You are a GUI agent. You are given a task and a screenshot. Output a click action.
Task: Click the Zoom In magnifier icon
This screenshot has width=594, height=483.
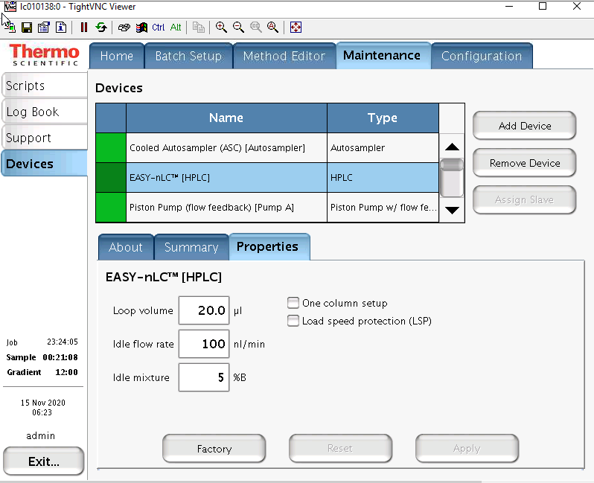[x=221, y=28]
